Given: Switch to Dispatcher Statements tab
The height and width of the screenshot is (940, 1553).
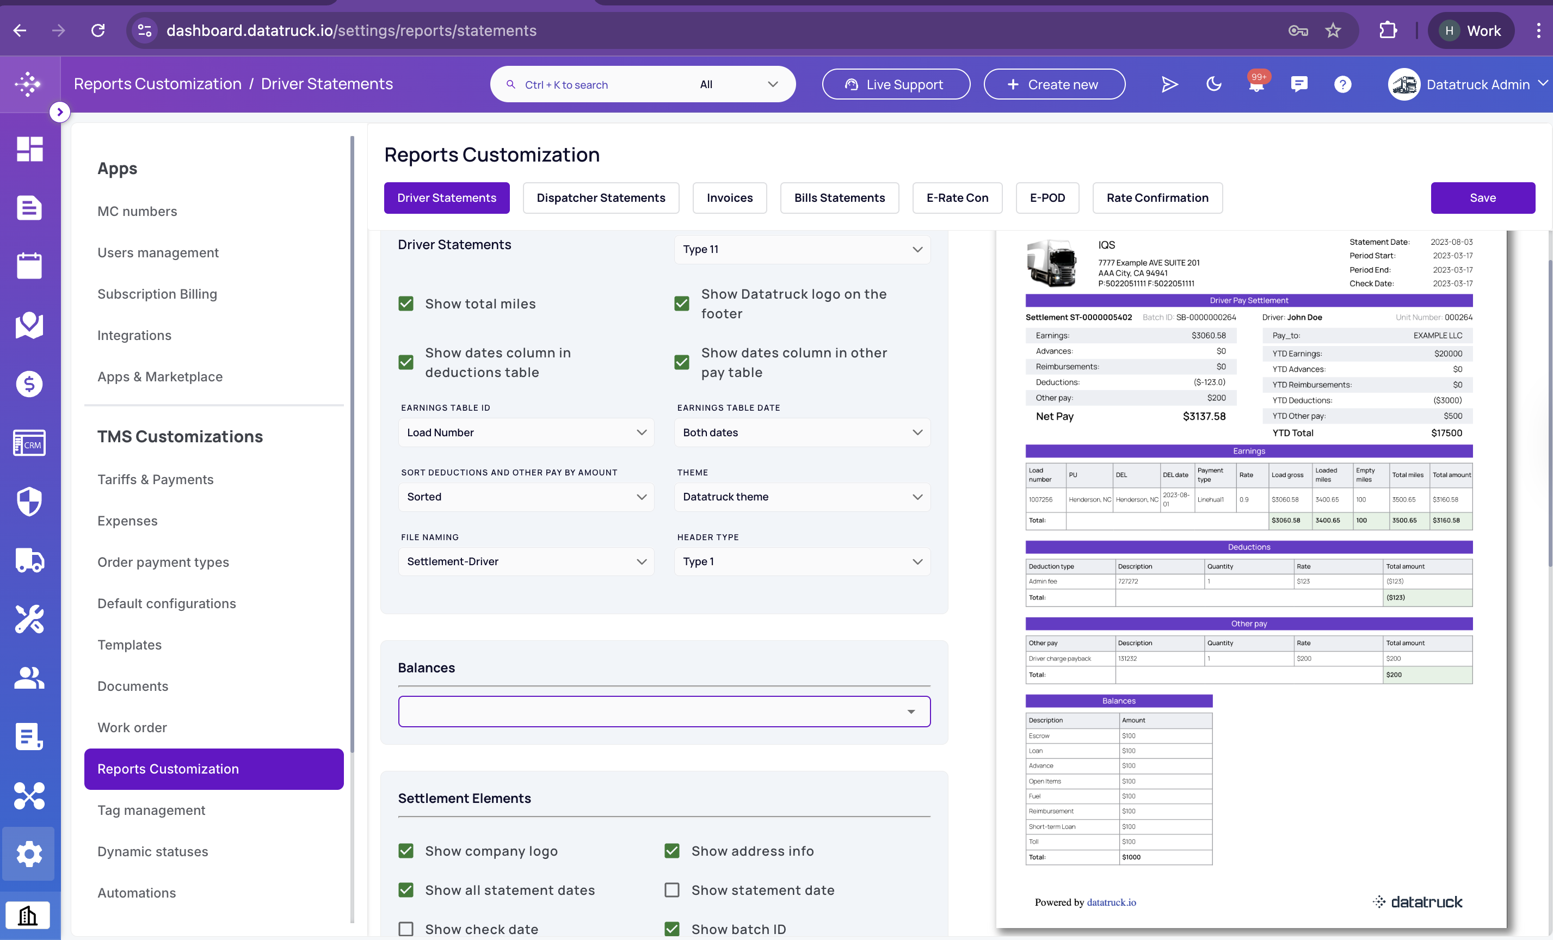Looking at the screenshot, I should (601, 198).
